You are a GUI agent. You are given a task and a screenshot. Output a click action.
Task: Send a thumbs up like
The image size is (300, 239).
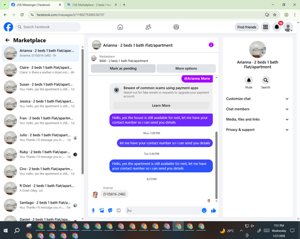click(214, 210)
